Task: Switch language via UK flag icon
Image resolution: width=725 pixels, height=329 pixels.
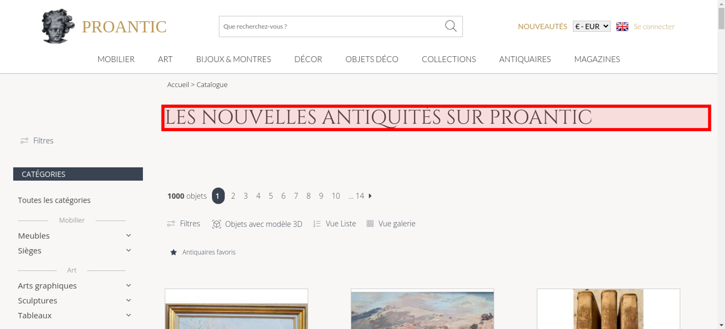Action: pos(622,26)
